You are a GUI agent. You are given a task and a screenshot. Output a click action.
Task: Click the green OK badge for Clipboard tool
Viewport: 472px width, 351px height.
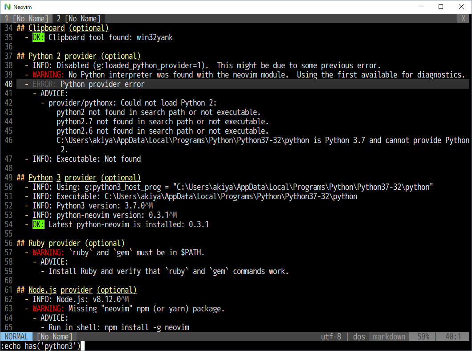point(39,37)
